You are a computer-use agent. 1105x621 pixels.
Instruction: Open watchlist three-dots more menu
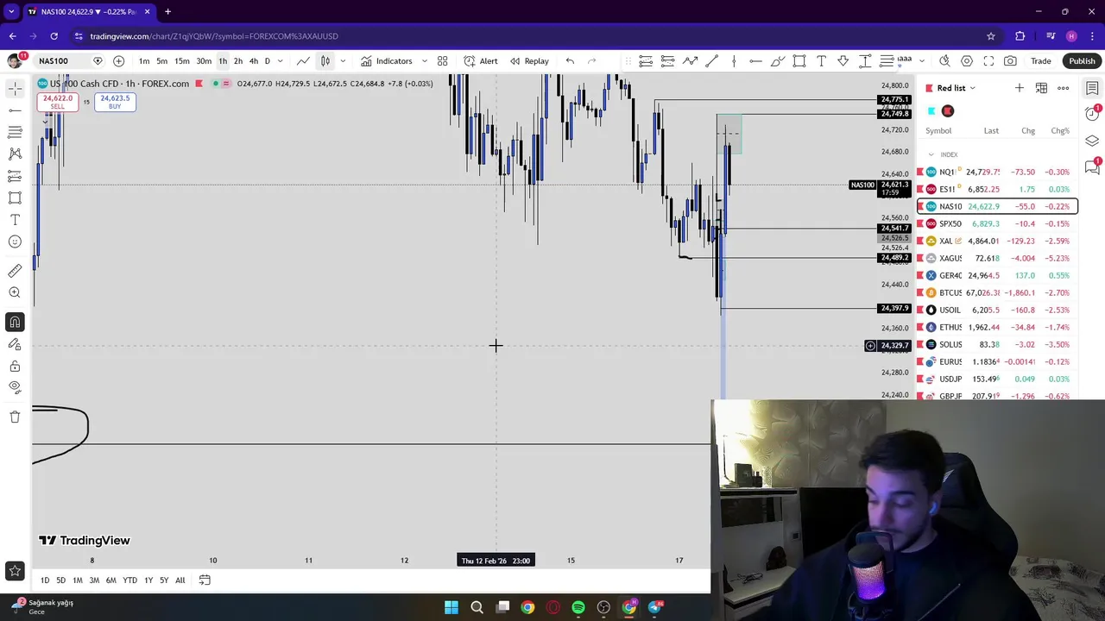click(x=1064, y=88)
